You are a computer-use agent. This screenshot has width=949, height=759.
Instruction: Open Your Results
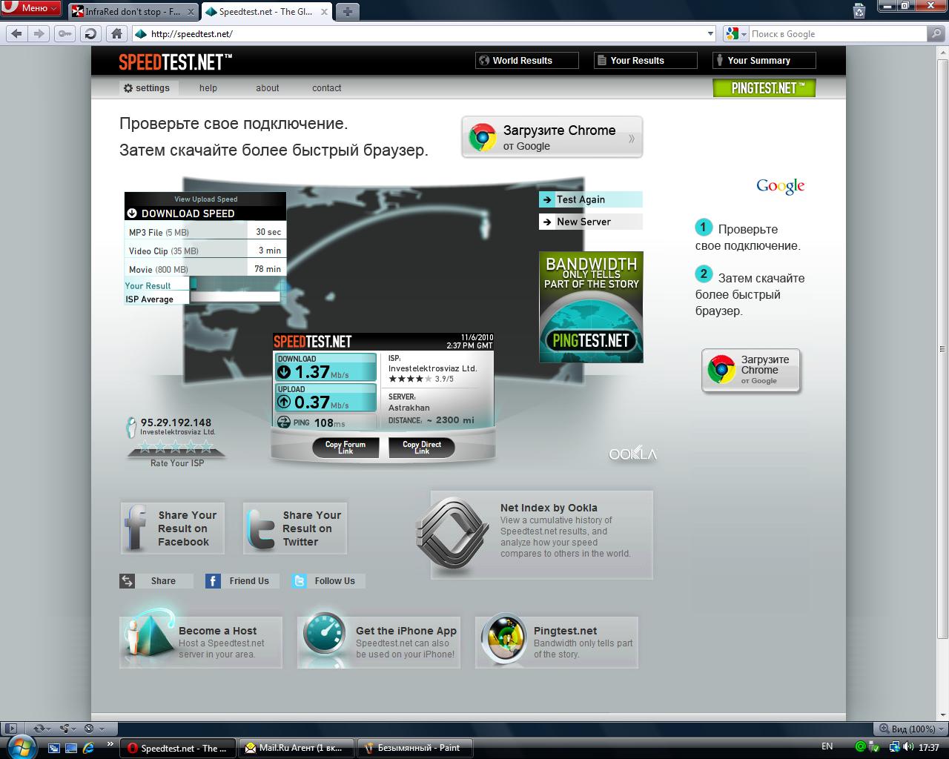pyautogui.click(x=645, y=60)
